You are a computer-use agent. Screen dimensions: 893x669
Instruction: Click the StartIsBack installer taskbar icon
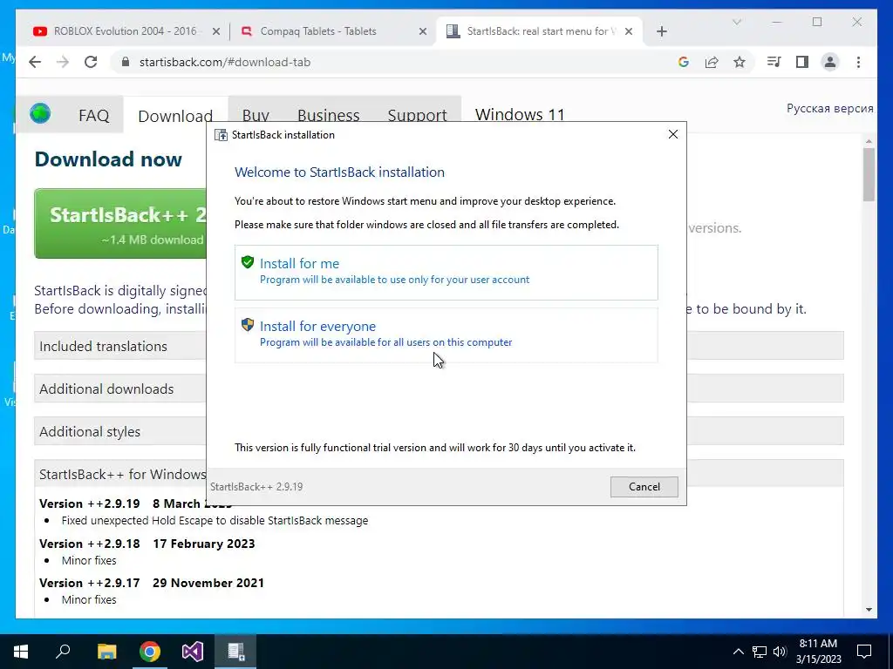(x=235, y=652)
